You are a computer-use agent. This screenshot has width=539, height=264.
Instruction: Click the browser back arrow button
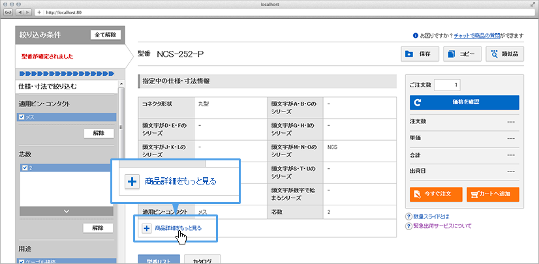tap(21, 12)
